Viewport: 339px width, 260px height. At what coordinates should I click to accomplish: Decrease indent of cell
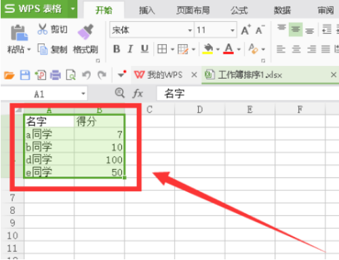coord(327,29)
